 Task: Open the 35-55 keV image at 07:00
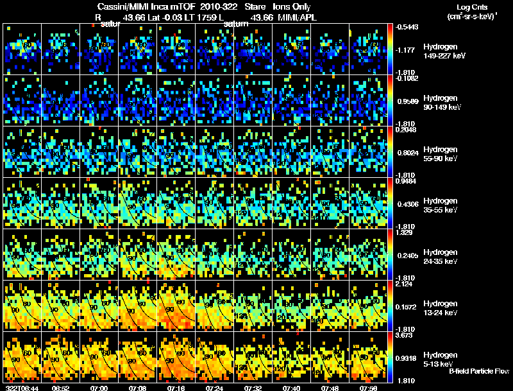tap(99, 203)
